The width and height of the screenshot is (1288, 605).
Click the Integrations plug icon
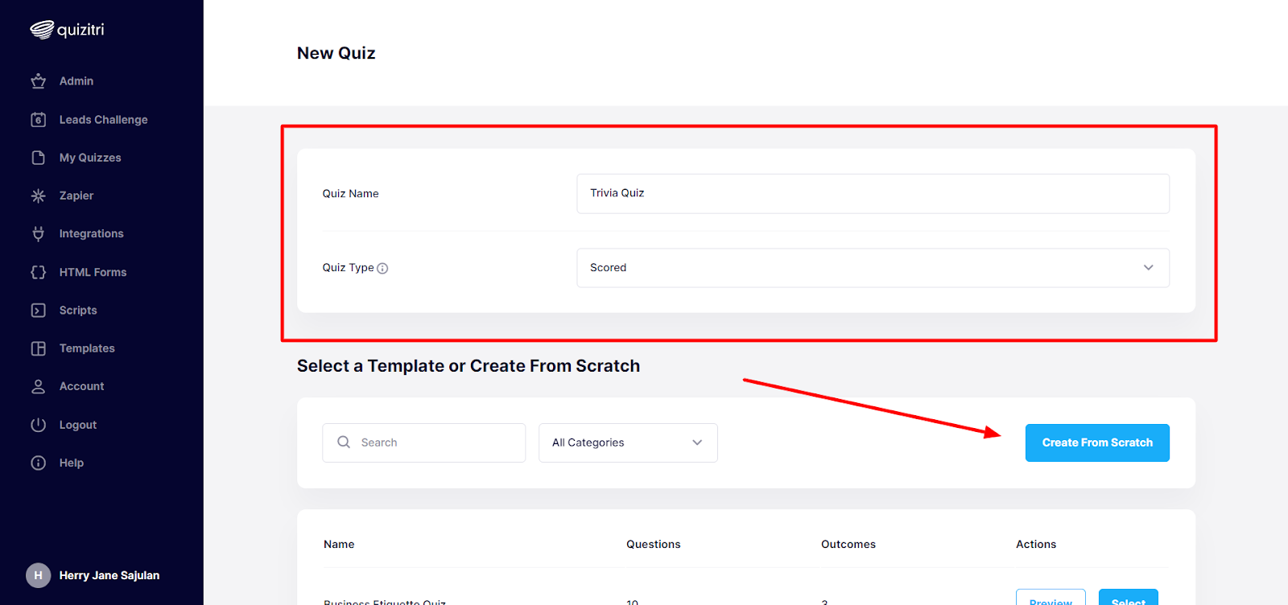tap(38, 234)
